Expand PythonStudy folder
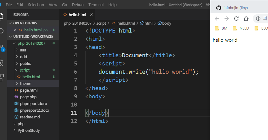 pos(14,131)
